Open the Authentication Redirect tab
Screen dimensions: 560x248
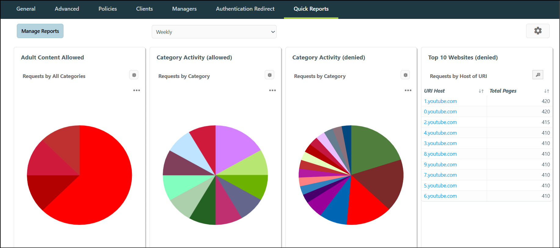tap(245, 9)
